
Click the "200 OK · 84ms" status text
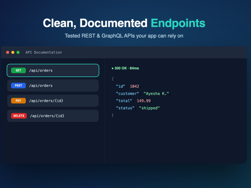[125, 68]
